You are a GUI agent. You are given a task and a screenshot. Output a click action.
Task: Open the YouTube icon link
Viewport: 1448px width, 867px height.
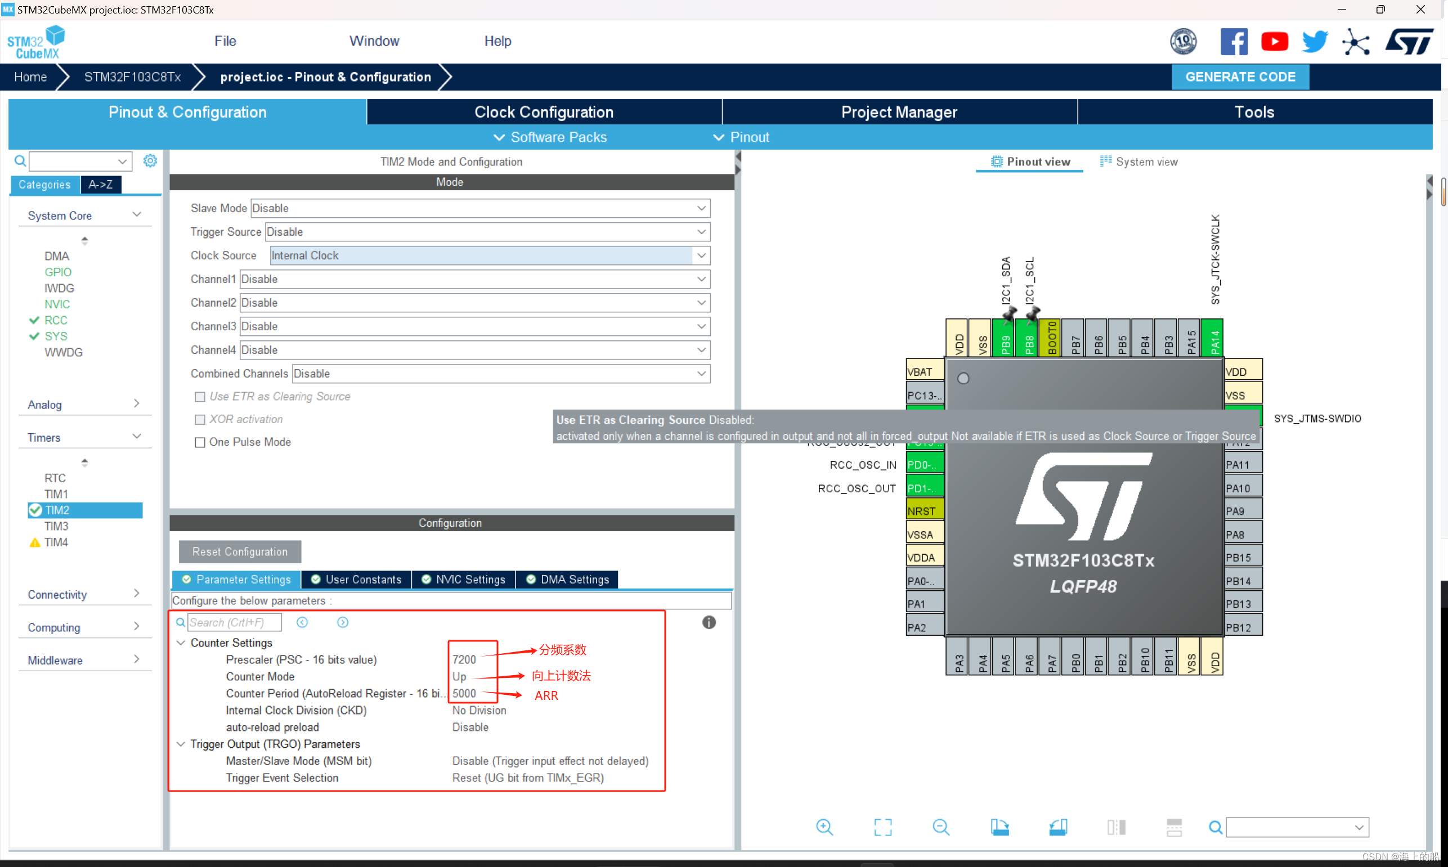pyautogui.click(x=1275, y=42)
